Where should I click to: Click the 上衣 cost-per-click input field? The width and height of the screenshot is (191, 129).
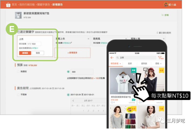34,44
